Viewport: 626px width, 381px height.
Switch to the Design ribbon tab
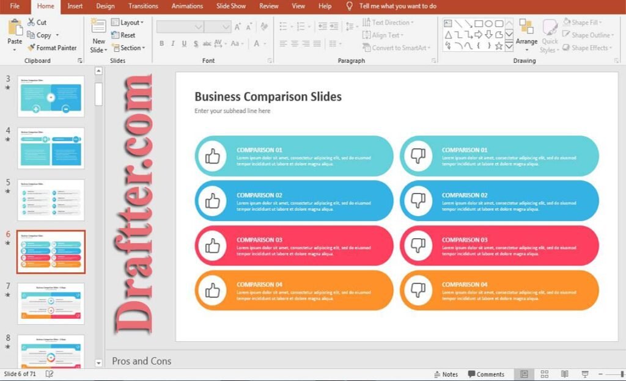click(x=105, y=7)
